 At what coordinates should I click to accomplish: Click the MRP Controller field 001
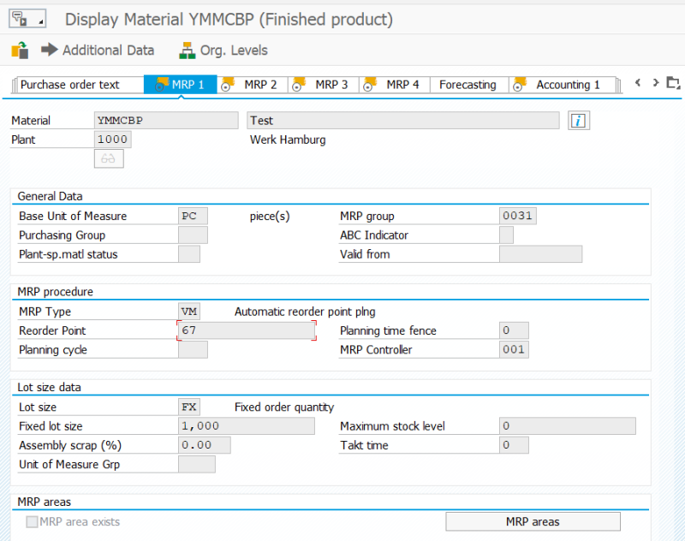[x=514, y=350]
